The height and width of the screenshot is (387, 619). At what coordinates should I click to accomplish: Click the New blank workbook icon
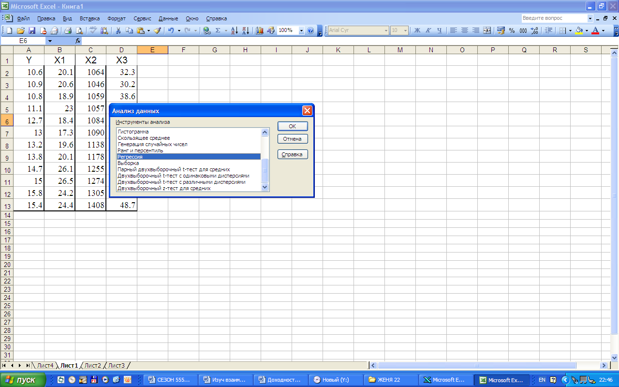pyautogui.click(x=9, y=30)
